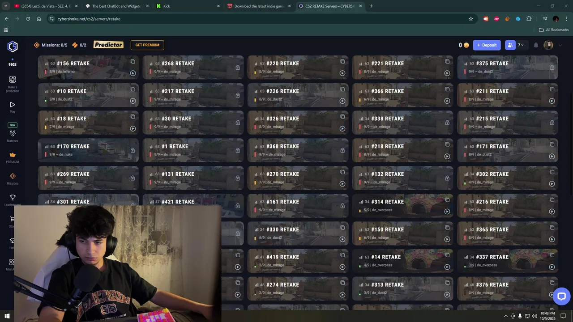
Task: Click lock icon on #268 RETAKE
Action: click(238, 68)
